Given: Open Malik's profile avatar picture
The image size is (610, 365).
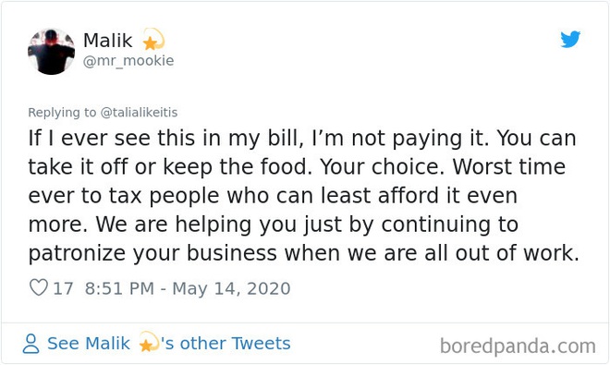Looking at the screenshot, I should click(51, 52).
